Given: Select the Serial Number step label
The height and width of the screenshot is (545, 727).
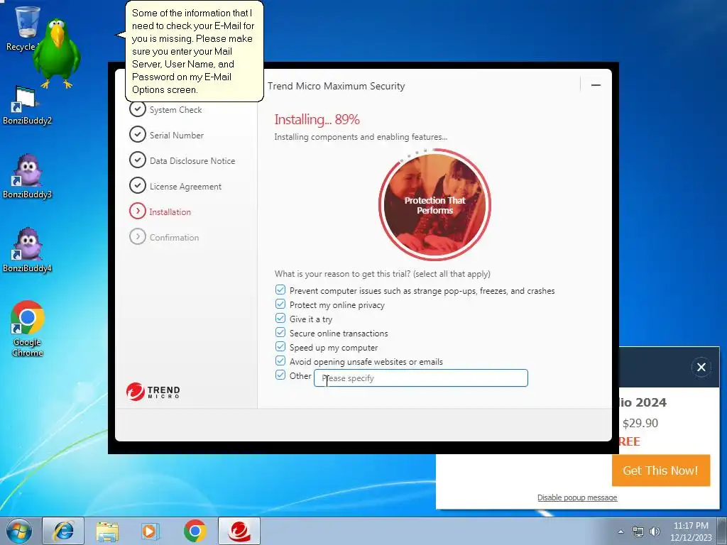Looking at the screenshot, I should (177, 136).
